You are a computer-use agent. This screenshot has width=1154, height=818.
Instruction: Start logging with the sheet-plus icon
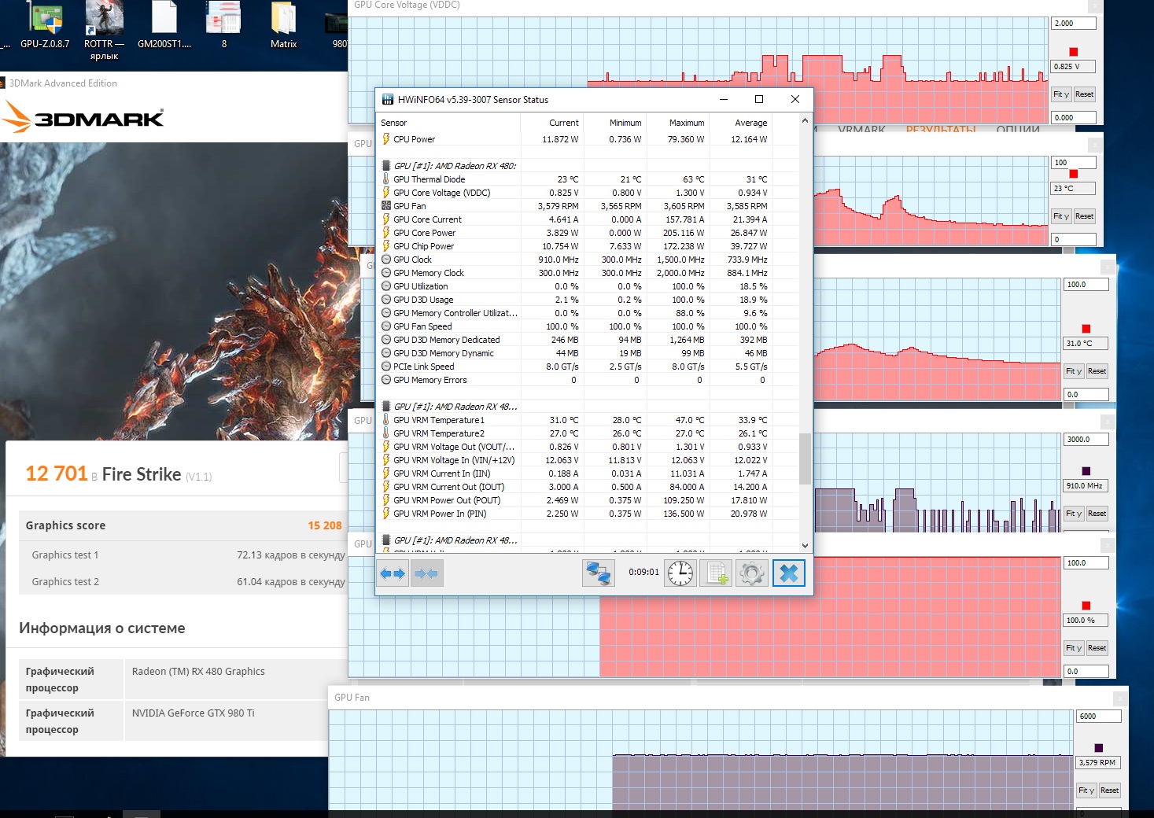pos(717,573)
